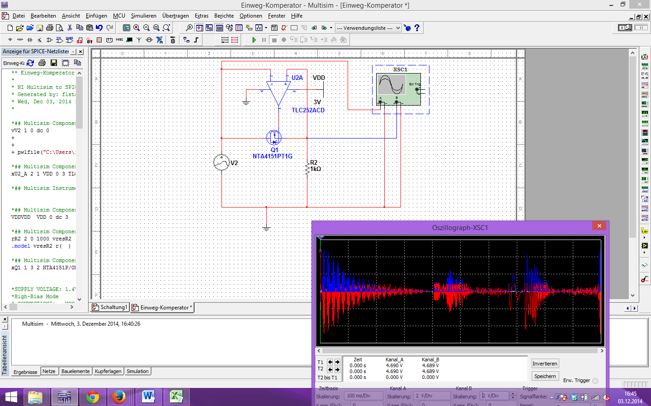Viewport: 651px width, 406px height.
Task: Place a diode component
Action: pyautogui.click(x=30, y=40)
